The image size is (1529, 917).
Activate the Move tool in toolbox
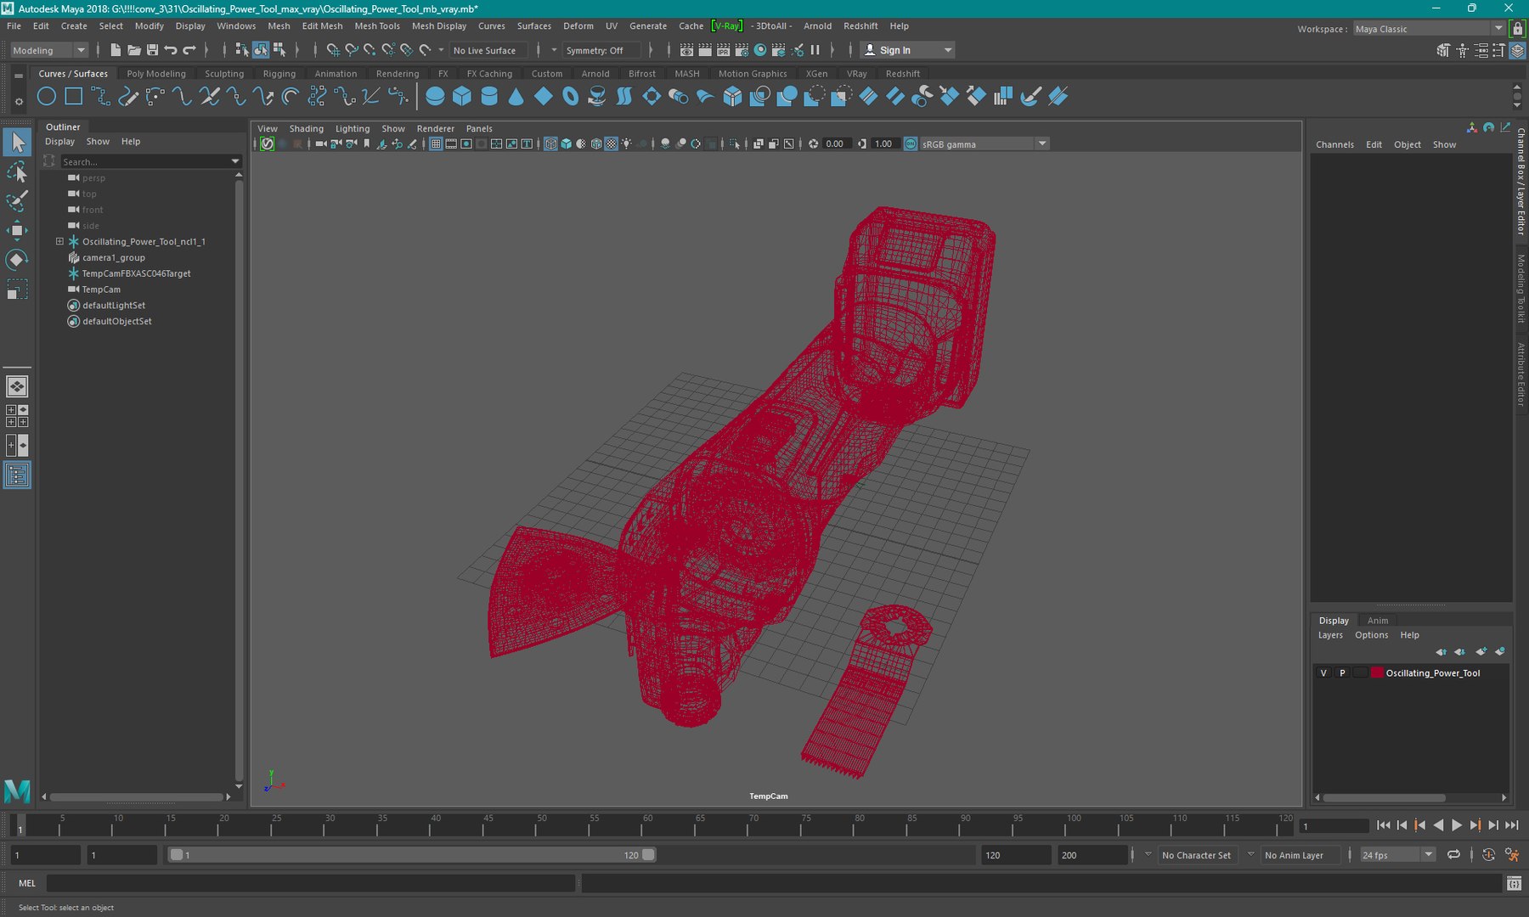coord(17,230)
